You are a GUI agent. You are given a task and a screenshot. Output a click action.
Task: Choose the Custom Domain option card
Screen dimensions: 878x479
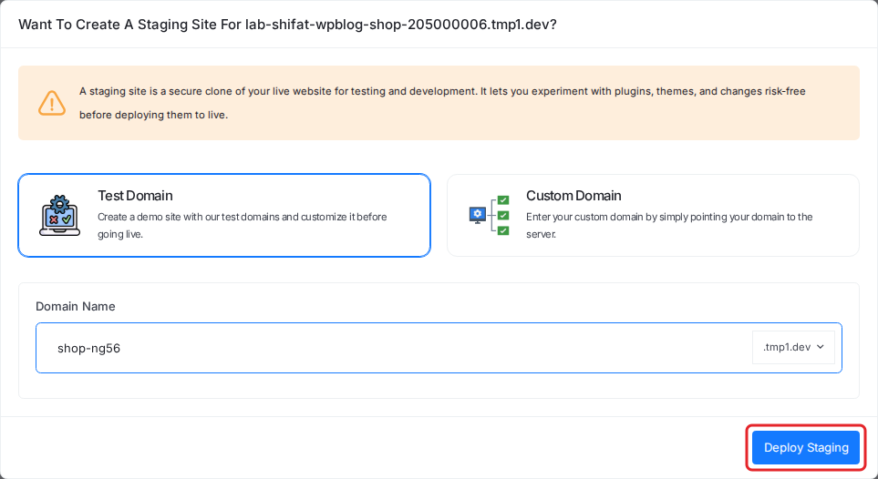click(653, 216)
